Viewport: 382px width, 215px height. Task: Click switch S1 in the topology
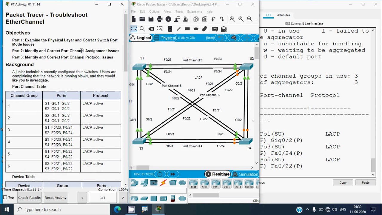[139, 67]
